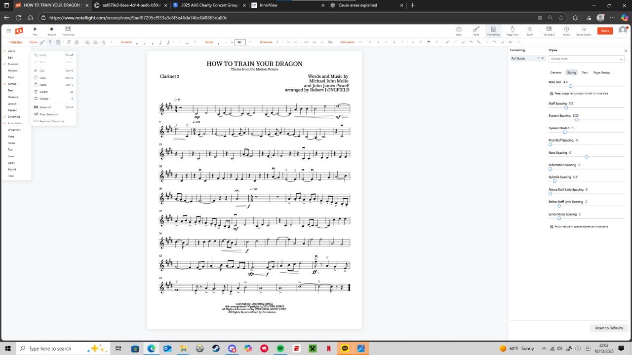This screenshot has height=355, width=632.
Task: Open the tempo note value dropdown
Action: [x=225, y=42]
